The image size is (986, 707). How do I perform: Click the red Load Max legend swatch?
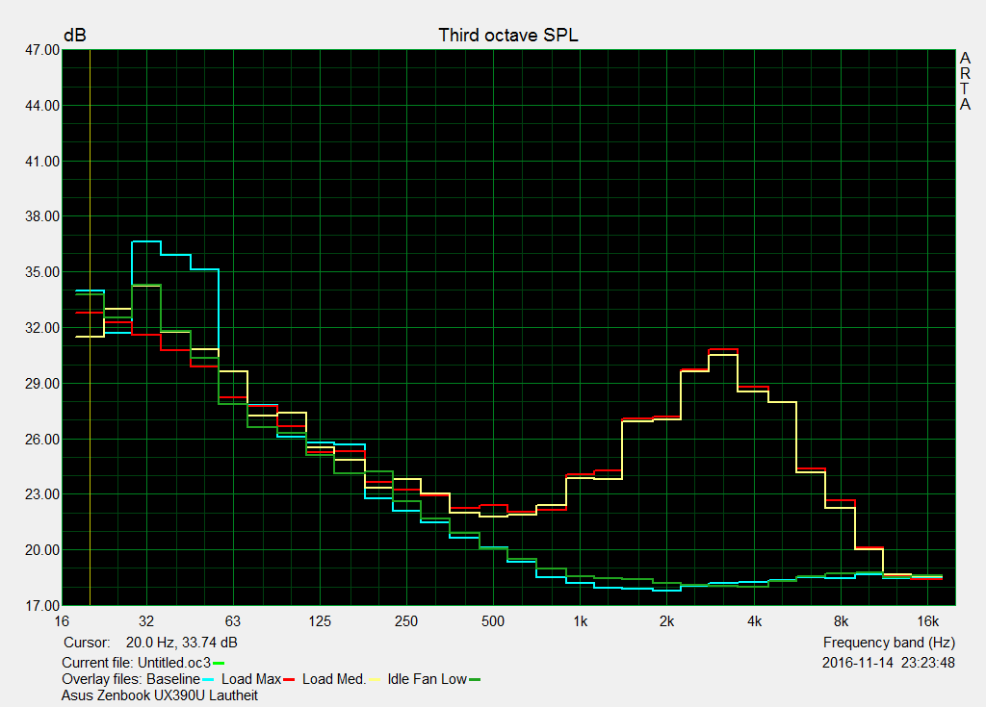(289, 680)
